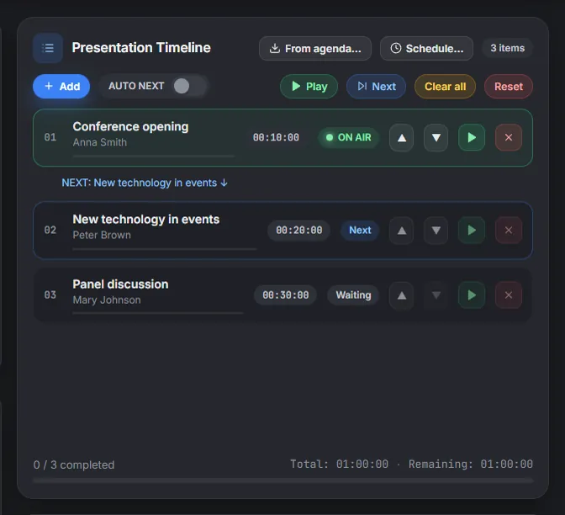Remove the Panel discussion item
The image size is (565, 515).
tap(509, 295)
